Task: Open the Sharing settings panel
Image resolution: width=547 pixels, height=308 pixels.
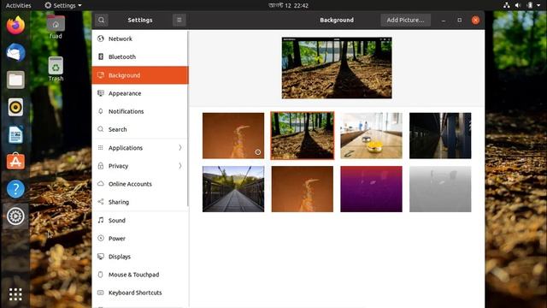Action: (140, 202)
